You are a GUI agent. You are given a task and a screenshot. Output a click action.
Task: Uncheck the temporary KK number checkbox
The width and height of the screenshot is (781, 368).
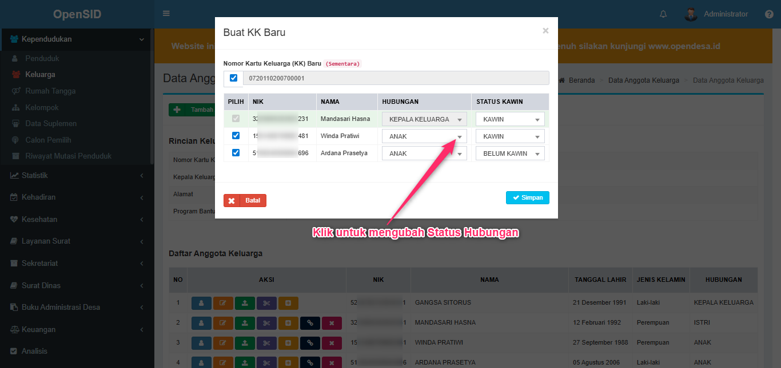click(233, 78)
